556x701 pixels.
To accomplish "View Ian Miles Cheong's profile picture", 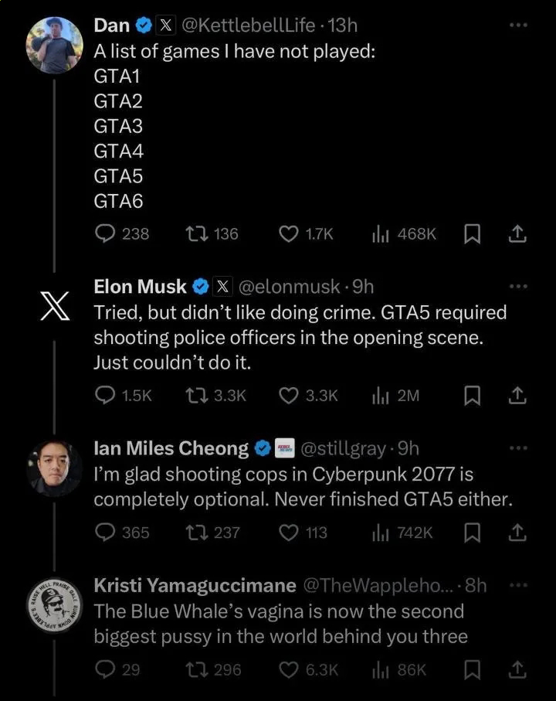I will [x=54, y=468].
